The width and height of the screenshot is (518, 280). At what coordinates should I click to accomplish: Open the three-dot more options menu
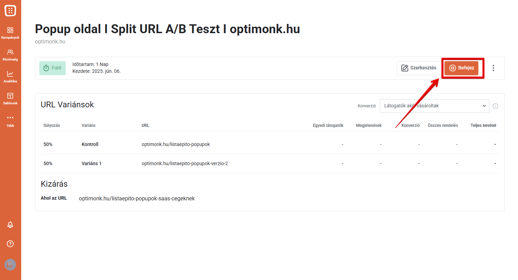(x=493, y=68)
